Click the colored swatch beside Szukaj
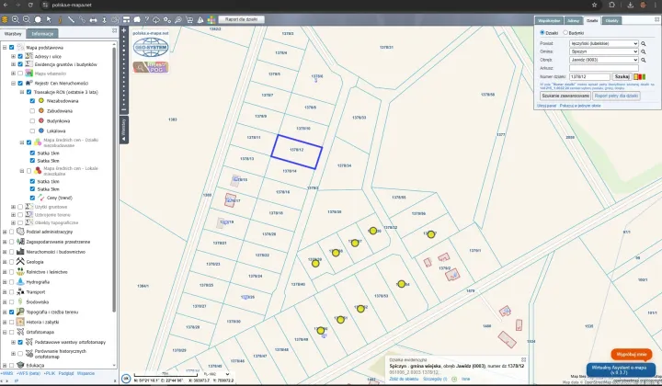 [x=639, y=76]
